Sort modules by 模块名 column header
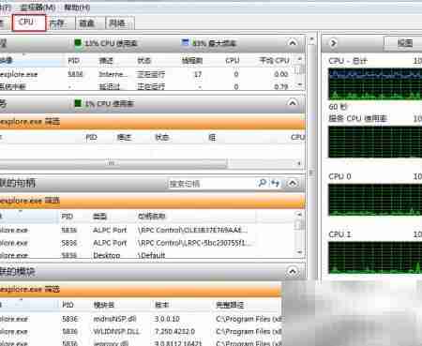This screenshot has width=422, height=346. point(104,305)
